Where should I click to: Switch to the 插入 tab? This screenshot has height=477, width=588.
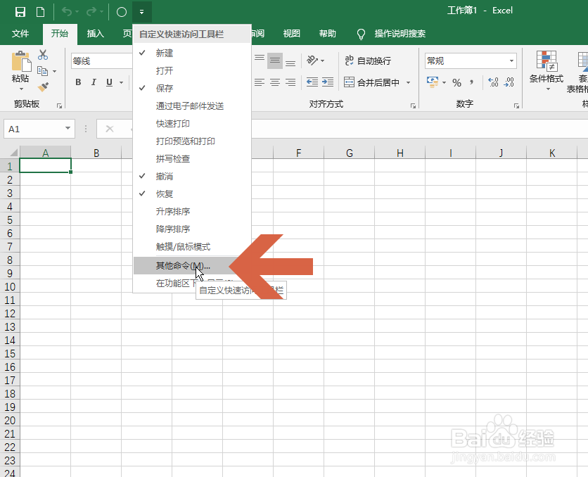[95, 34]
